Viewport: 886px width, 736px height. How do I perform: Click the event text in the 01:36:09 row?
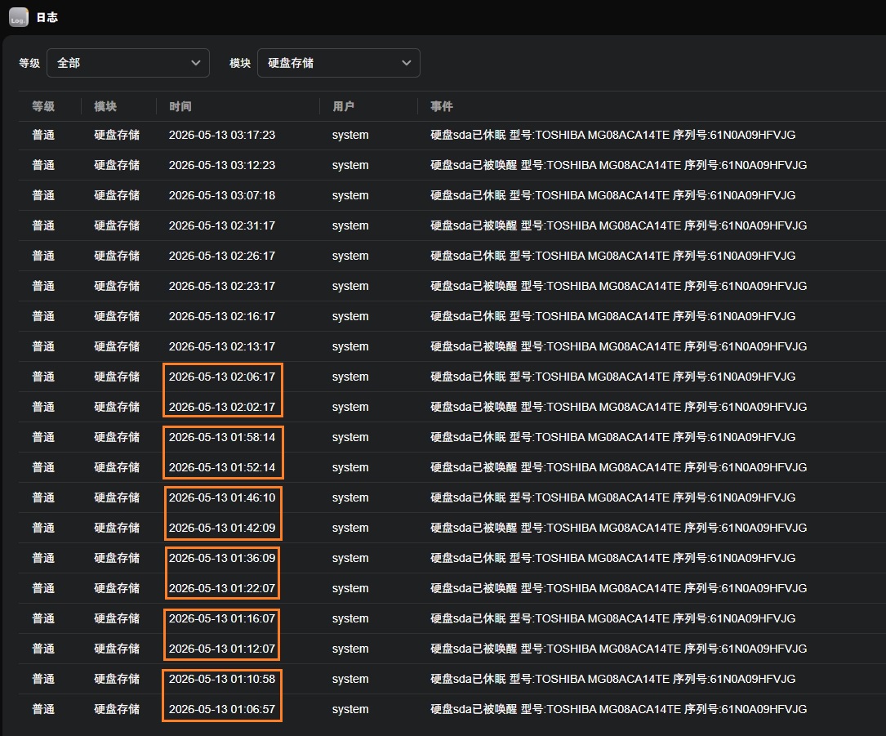(x=613, y=559)
